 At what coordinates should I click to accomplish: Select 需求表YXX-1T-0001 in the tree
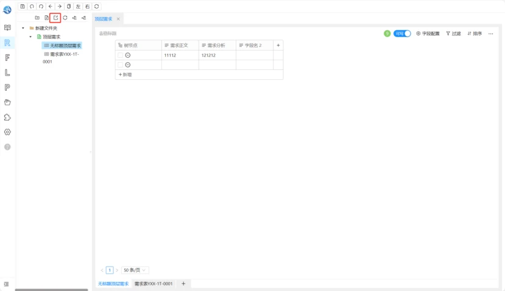point(61,58)
